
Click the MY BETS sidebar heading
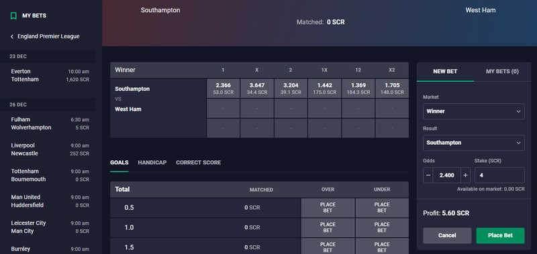pos(34,15)
